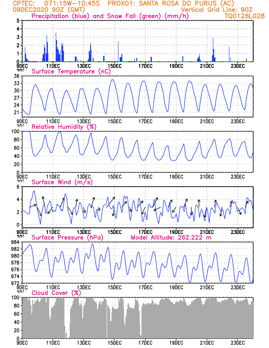The width and height of the screenshot is (269, 348).
Task: Click the 36 tick on the temperature axis
Action: (17, 76)
